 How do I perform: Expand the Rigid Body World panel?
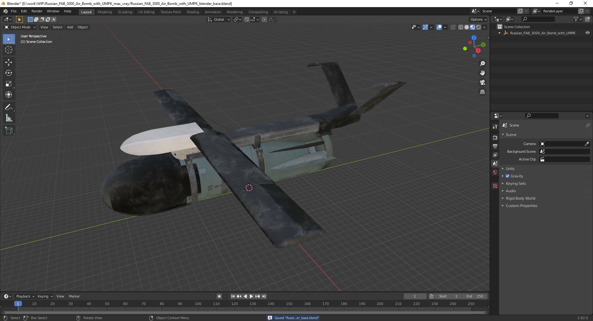[x=520, y=198]
